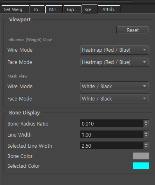Click the Selected Line Width 2.50 field
The width and height of the screenshot is (155, 185).
[112, 146]
